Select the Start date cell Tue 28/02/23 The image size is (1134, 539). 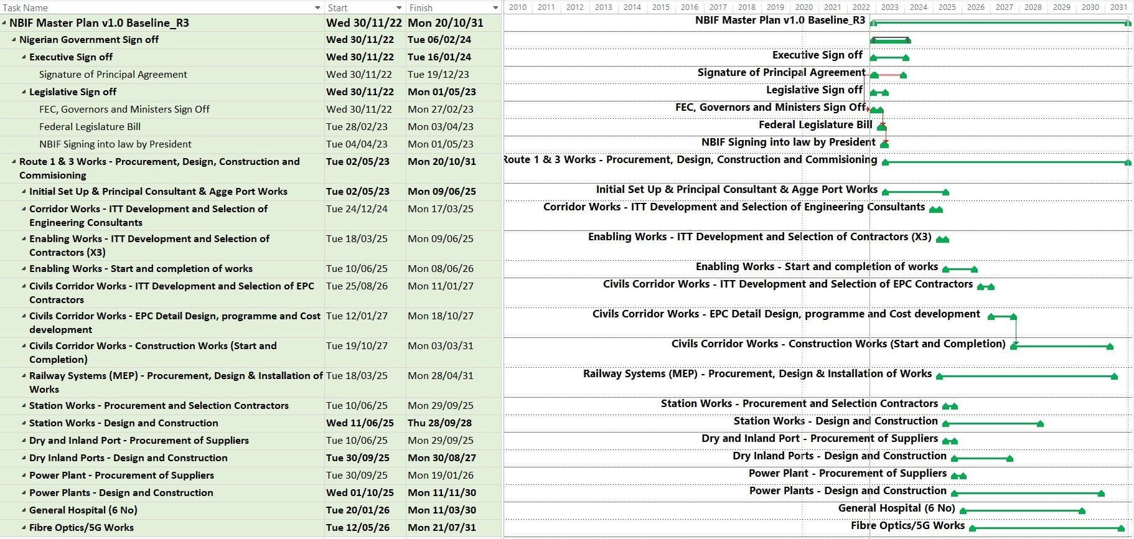point(357,127)
